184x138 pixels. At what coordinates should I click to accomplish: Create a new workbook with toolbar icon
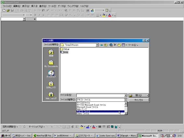coord(4,10)
